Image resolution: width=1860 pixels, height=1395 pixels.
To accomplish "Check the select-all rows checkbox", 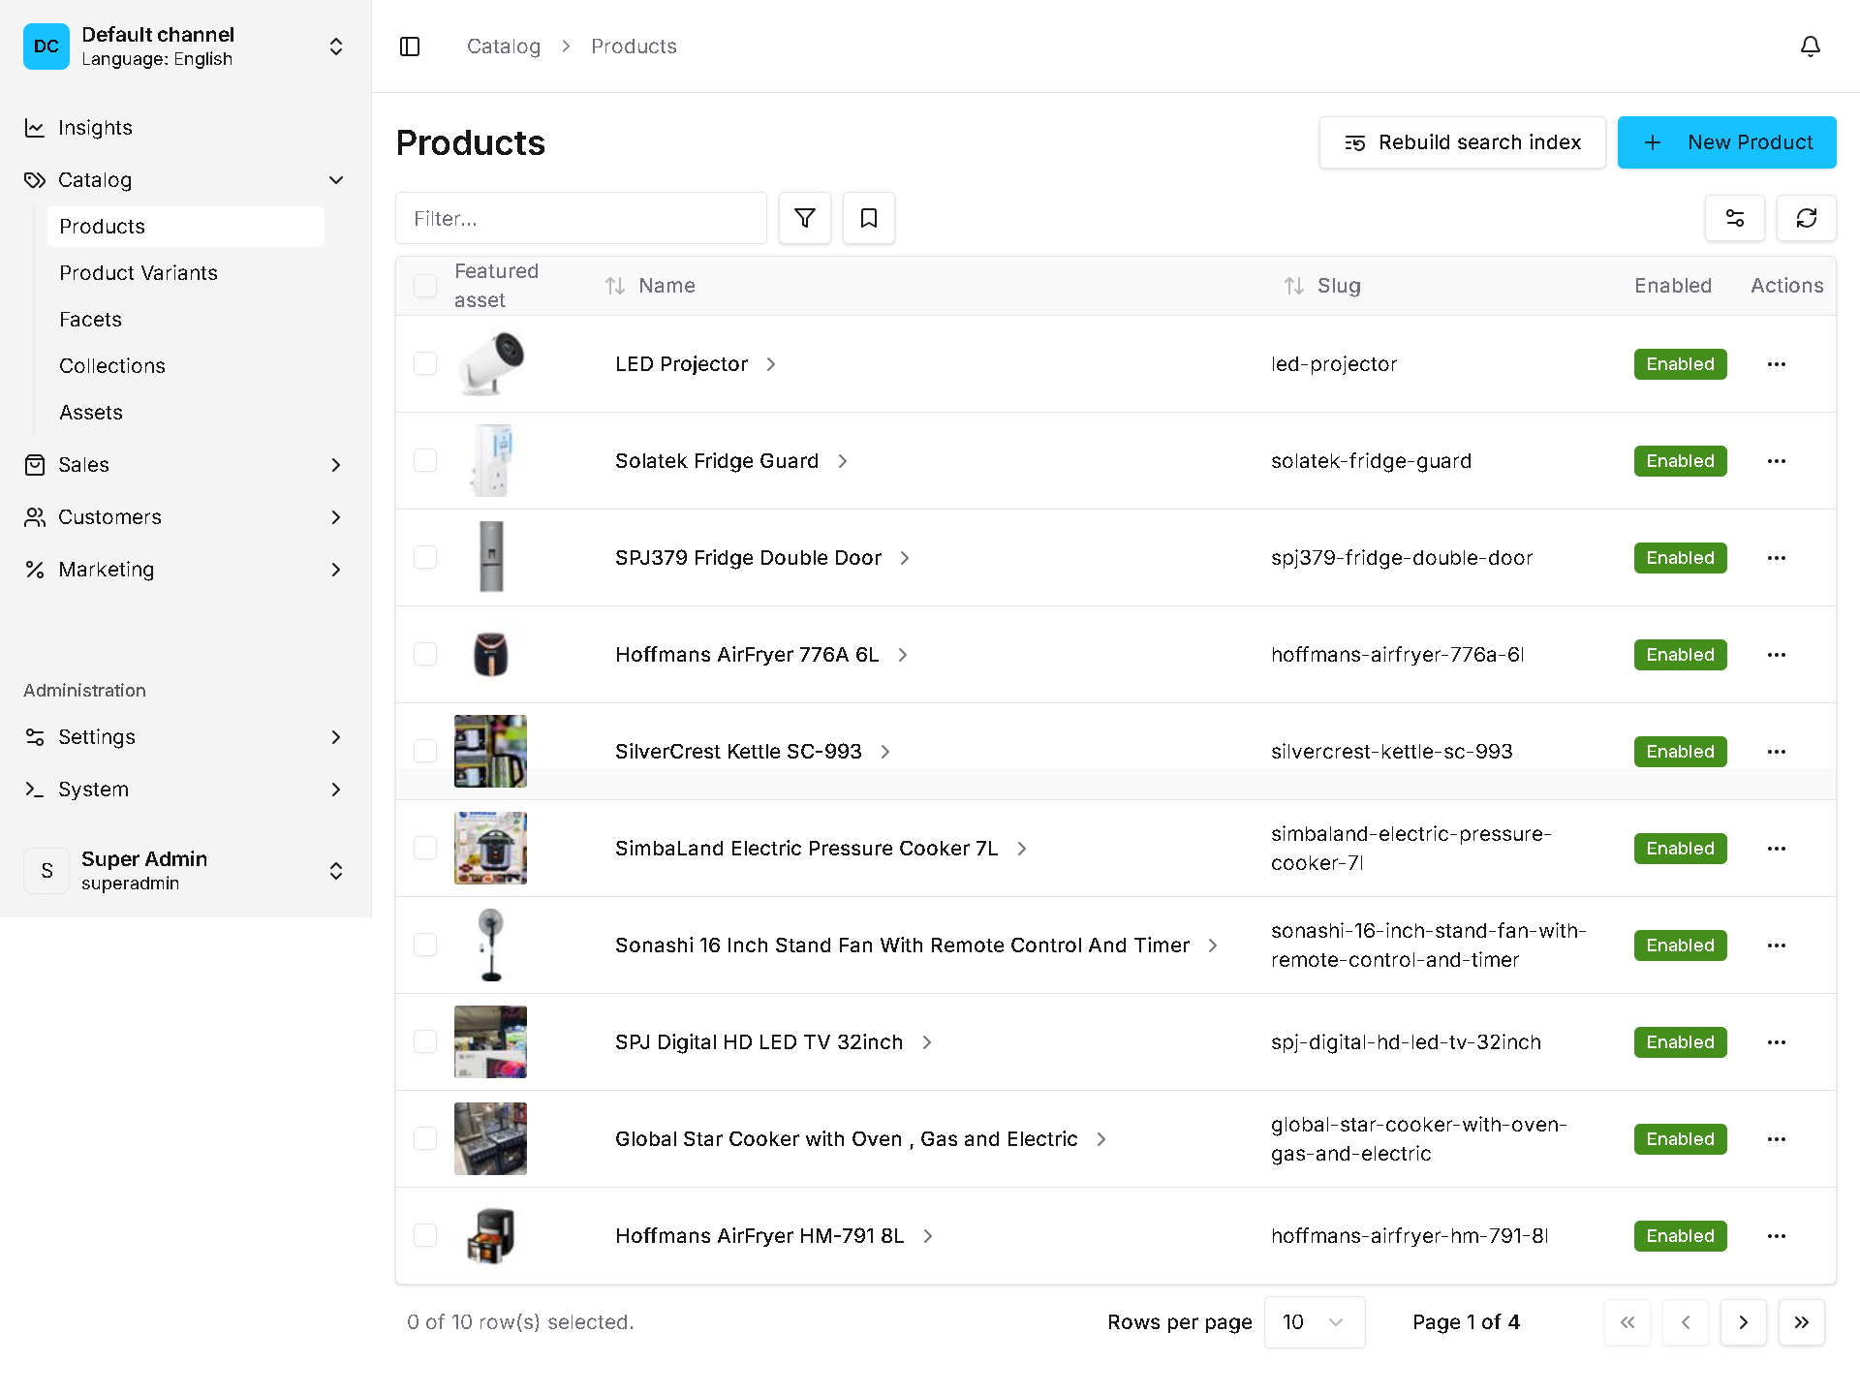I will pos(425,286).
